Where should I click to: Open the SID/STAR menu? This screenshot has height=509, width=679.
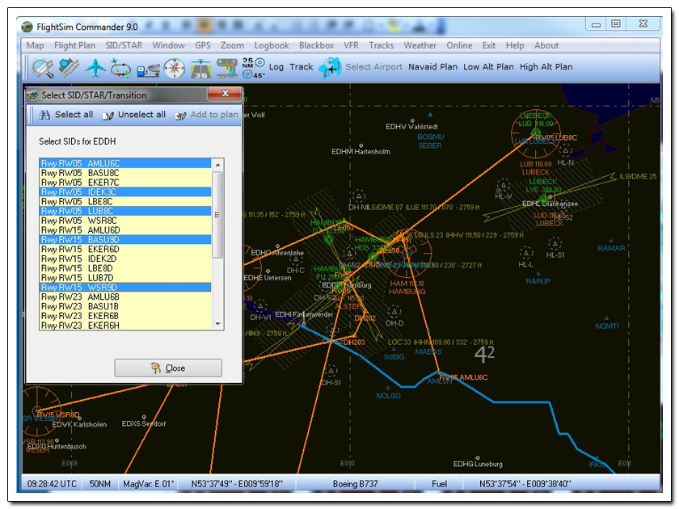(x=124, y=45)
